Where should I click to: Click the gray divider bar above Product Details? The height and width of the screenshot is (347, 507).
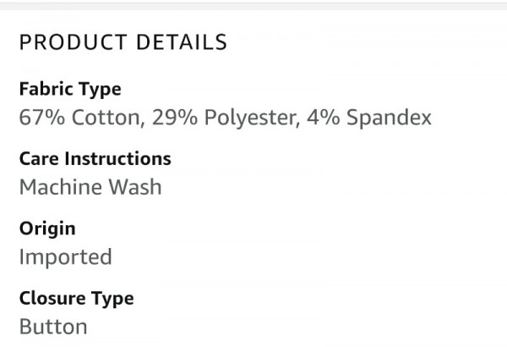[x=253, y=6]
